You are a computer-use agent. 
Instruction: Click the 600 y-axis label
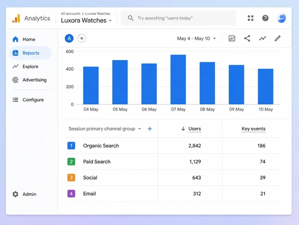pos(70,51)
